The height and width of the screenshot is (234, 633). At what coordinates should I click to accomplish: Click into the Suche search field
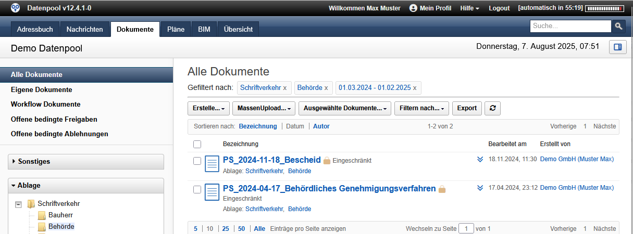pos(570,26)
